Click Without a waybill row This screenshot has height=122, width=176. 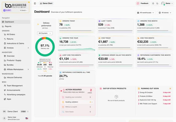coord(77,107)
